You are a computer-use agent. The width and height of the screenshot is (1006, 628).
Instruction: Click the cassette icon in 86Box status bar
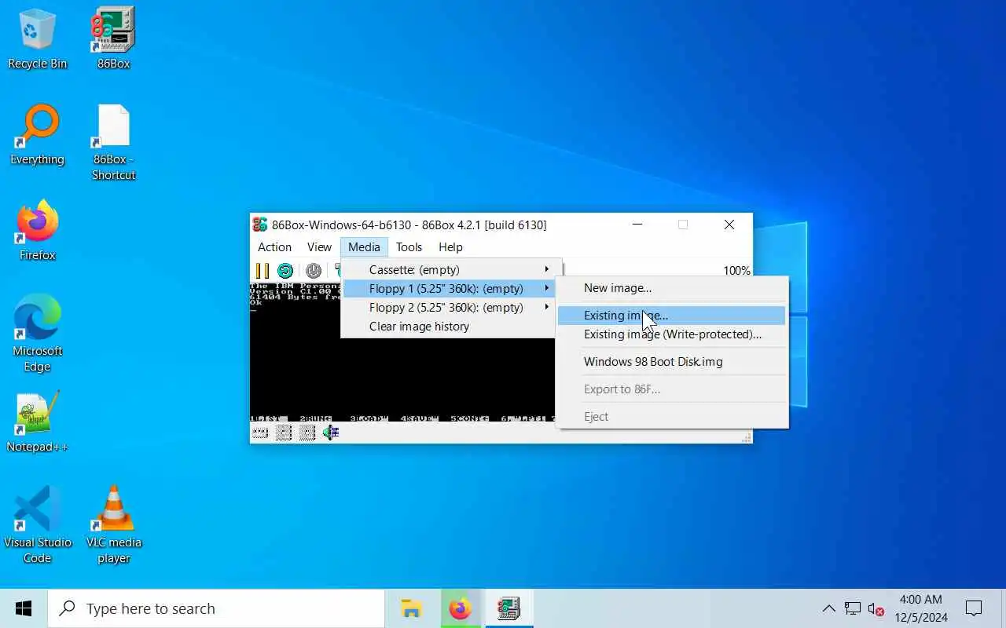pyautogui.click(x=260, y=433)
